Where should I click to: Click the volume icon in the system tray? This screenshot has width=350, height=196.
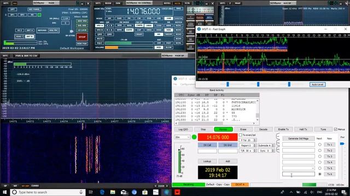pos(312,192)
